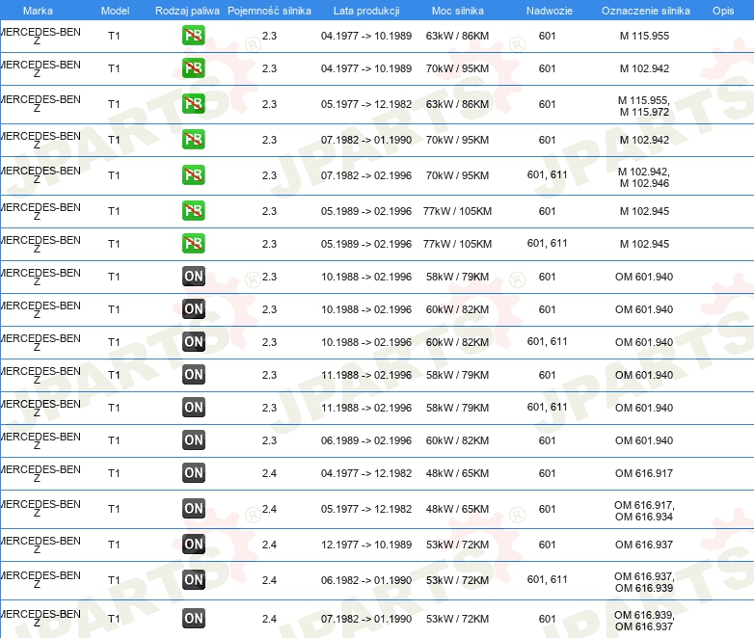The height and width of the screenshot is (638, 754).
Task: Click diesel ON icon in OM 616.934 row
Action: (x=193, y=508)
